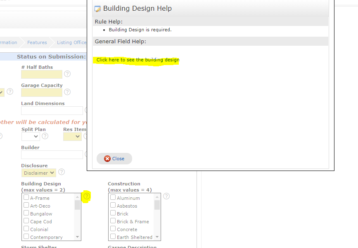
Task: Click the red X icon on Close
Action: point(107,159)
